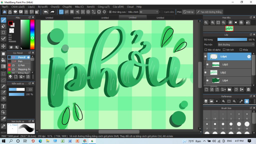Click the cloud save icon in toolbar
Image resolution: width=256 pixels, height=144 pixels.
4,12
